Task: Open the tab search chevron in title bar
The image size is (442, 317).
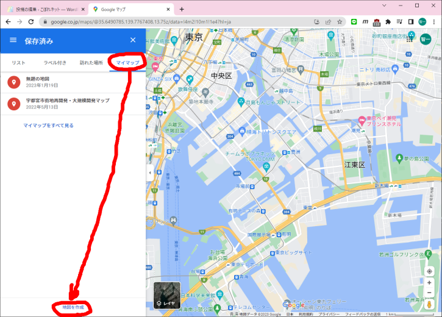Action: 384,5
